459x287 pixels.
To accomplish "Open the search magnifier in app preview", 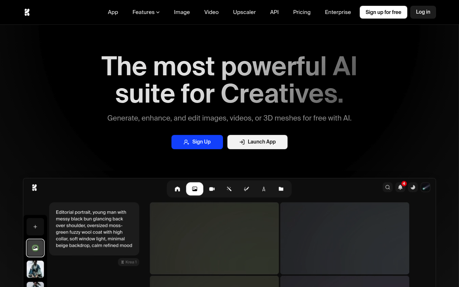I will [x=388, y=187].
